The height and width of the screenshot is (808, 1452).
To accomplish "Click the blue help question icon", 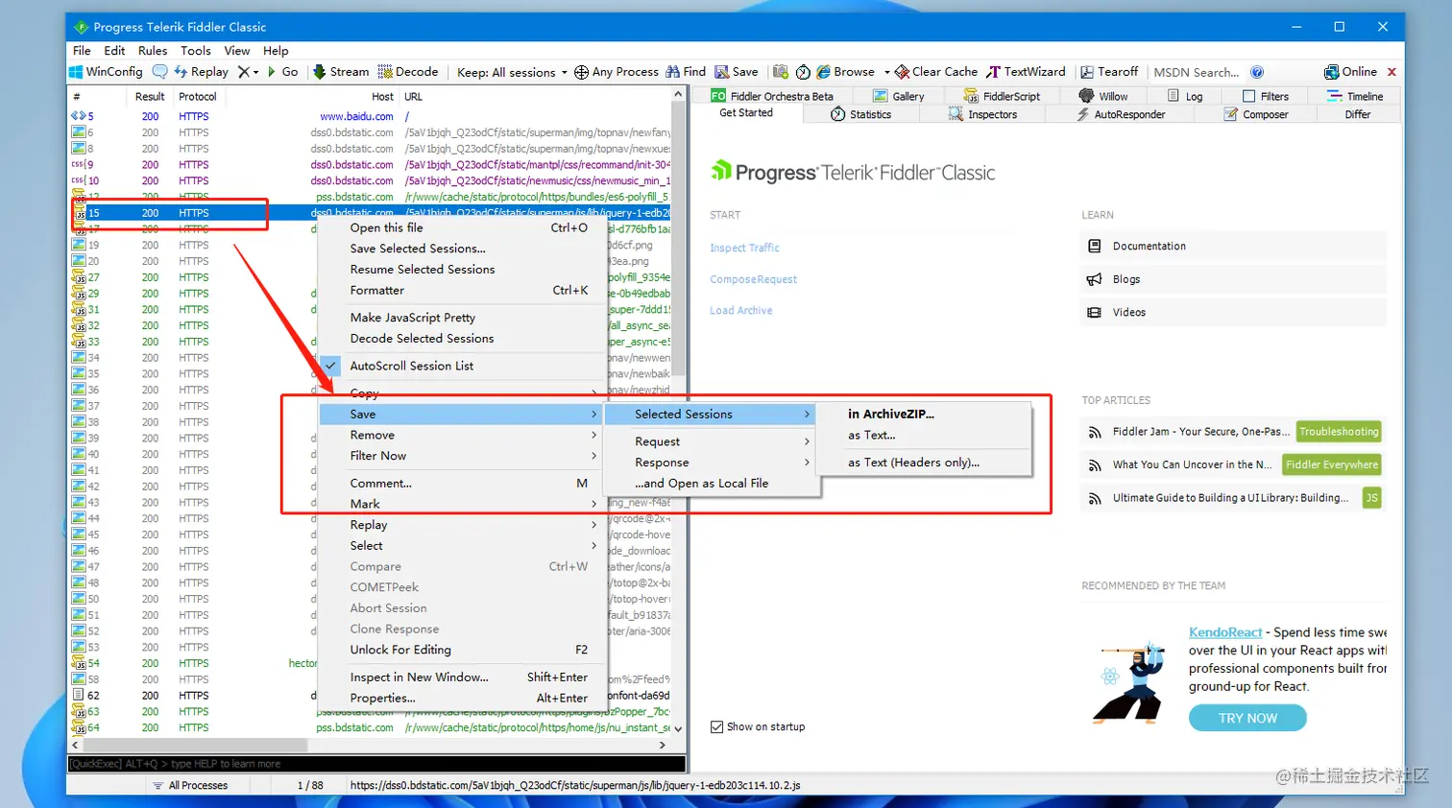I will 1257,72.
